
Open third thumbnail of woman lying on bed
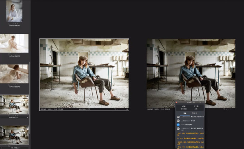tap(14, 73)
